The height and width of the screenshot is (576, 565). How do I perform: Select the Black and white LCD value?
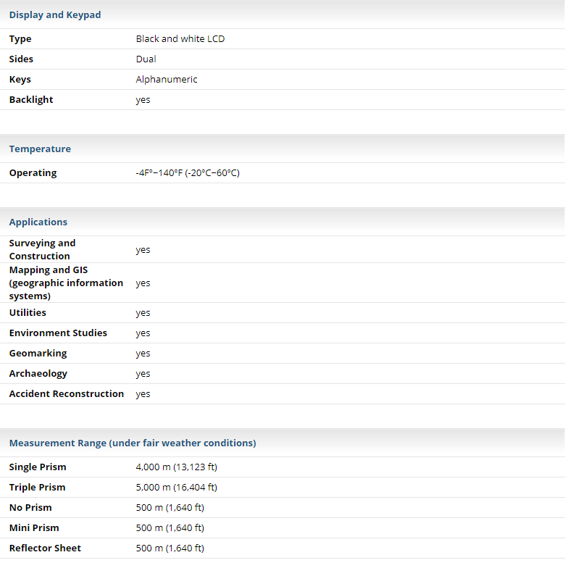[180, 39]
